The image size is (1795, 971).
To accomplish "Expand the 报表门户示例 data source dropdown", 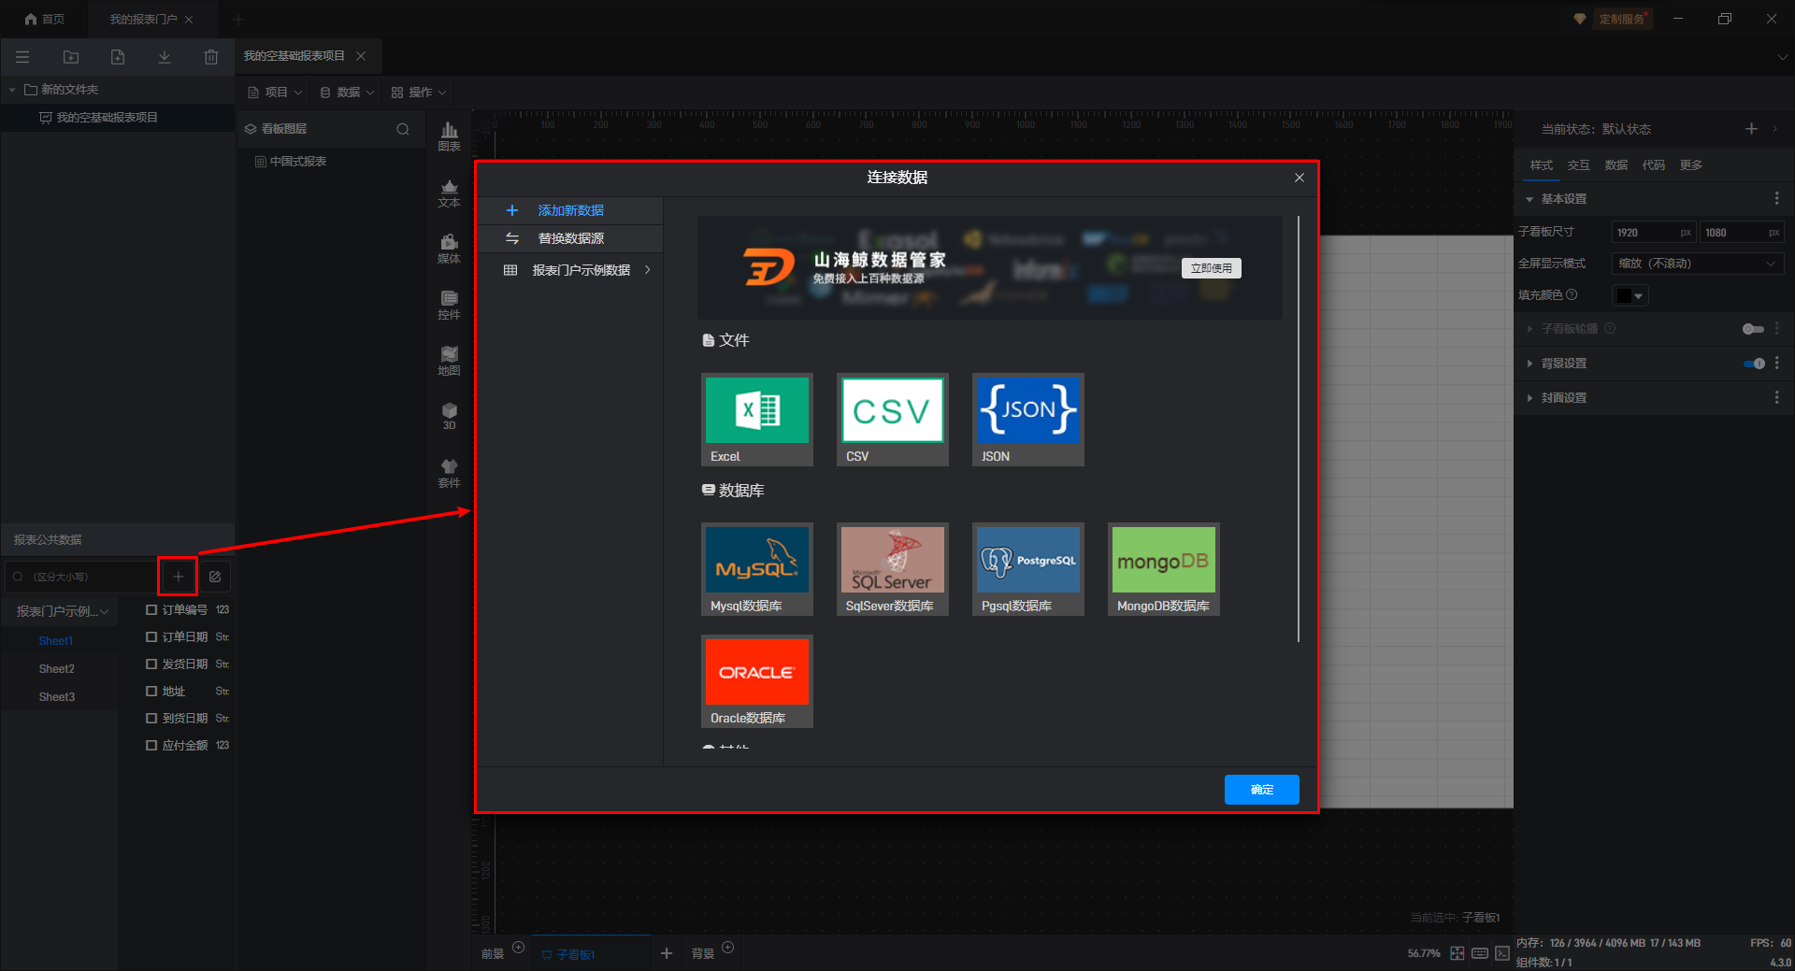I will (x=62, y=611).
